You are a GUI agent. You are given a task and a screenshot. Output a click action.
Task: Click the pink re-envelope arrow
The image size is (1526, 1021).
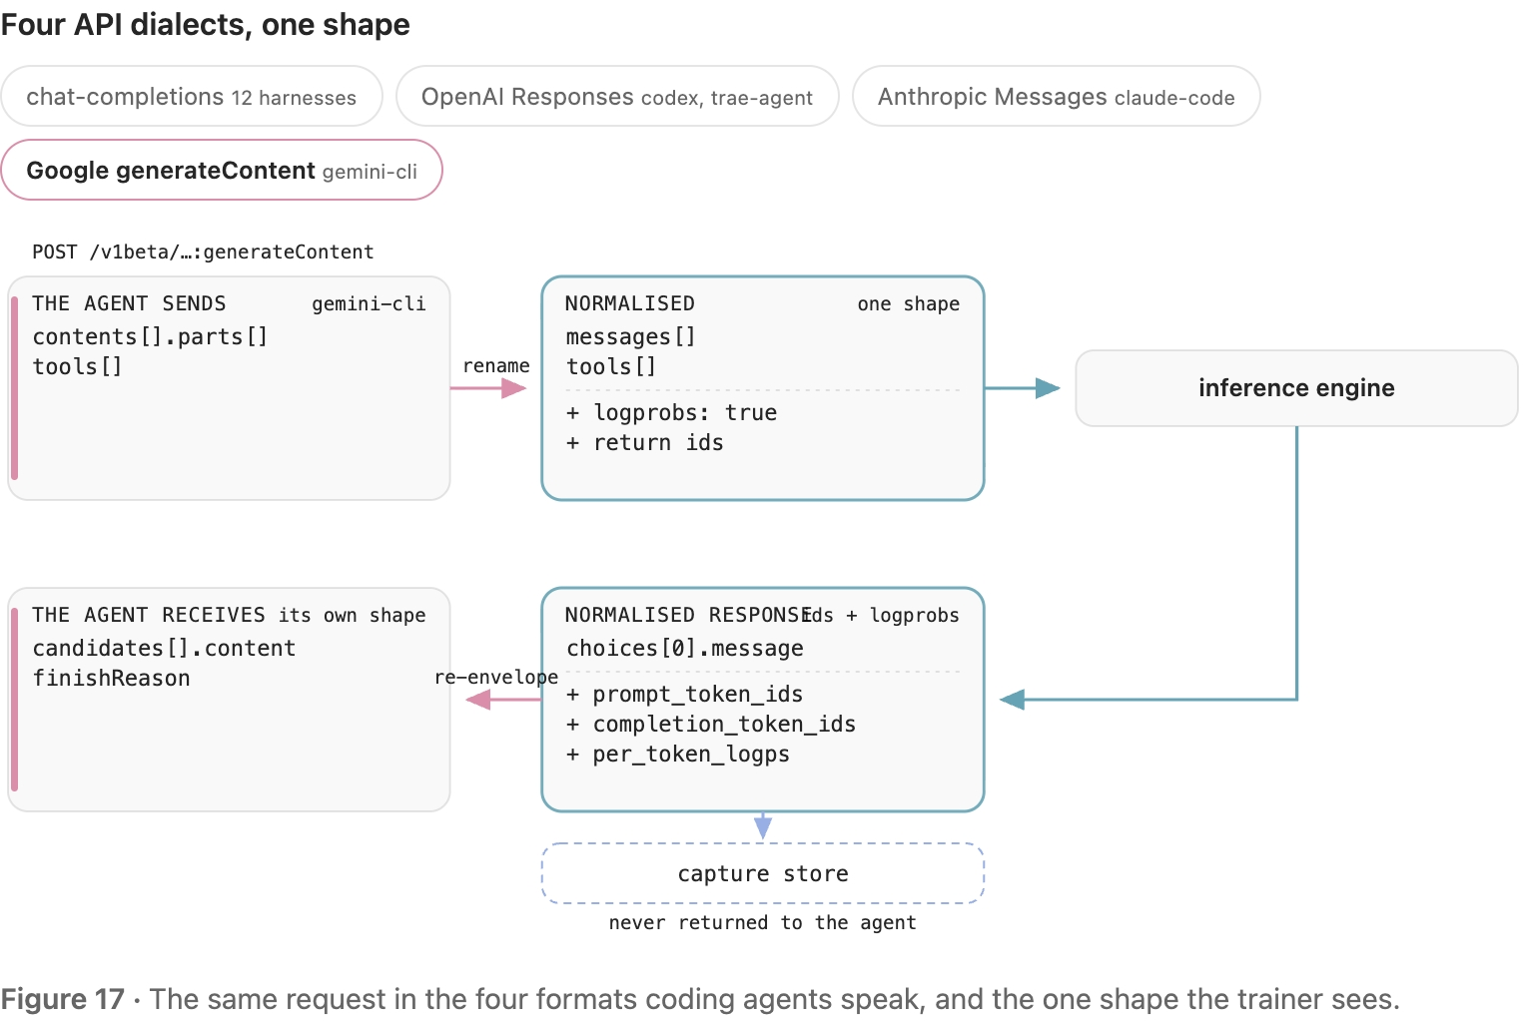tap(503, 700)
